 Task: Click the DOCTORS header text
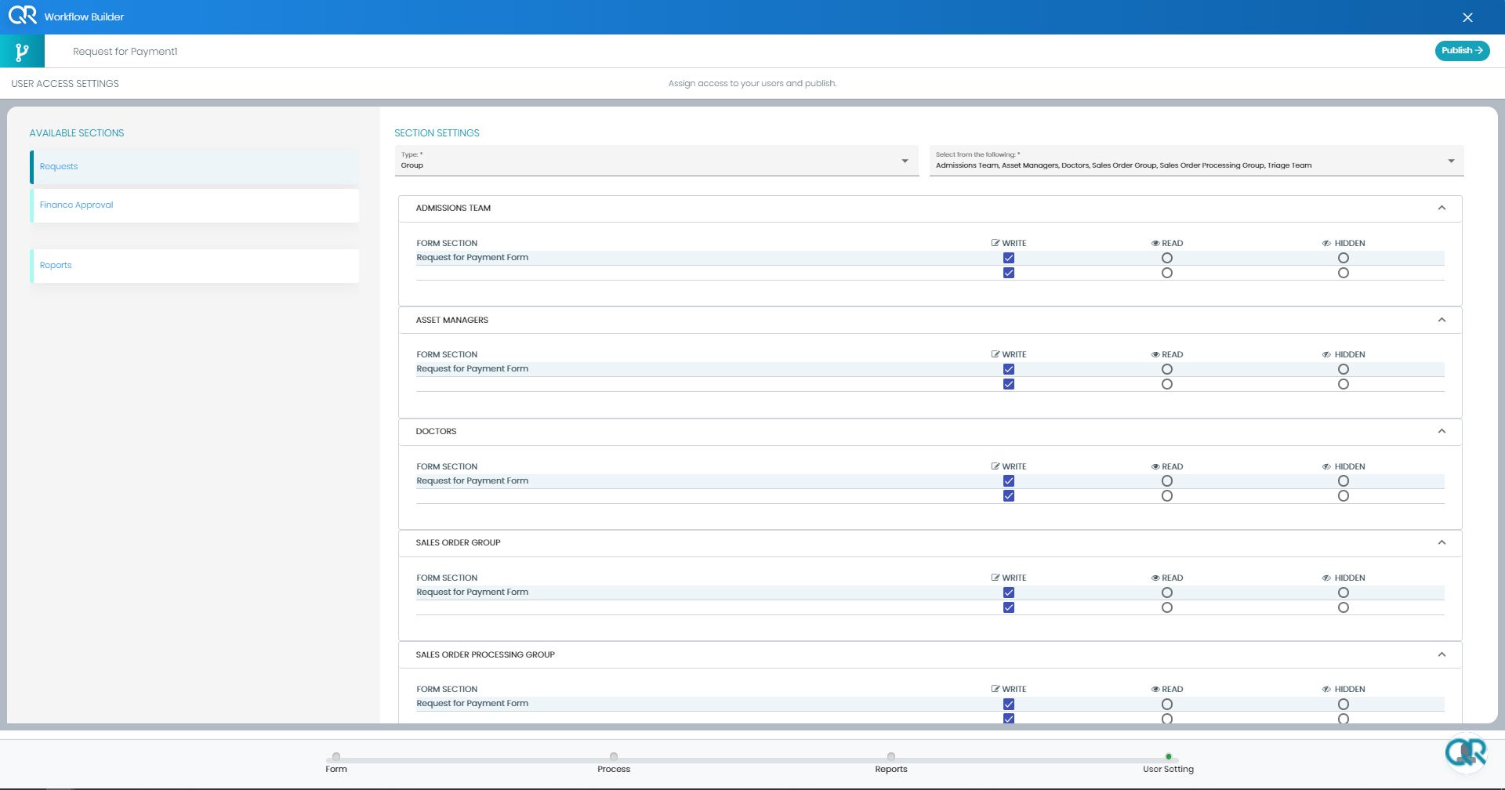(x=436, y=432)
